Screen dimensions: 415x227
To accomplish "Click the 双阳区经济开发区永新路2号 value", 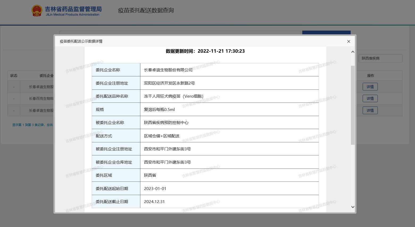I will [x=169, y=83].
